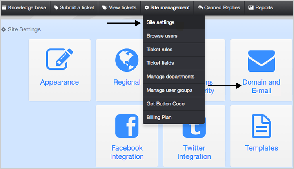Collapse the Site management dropdown
The image size is (294, 169).
point(167,7)
